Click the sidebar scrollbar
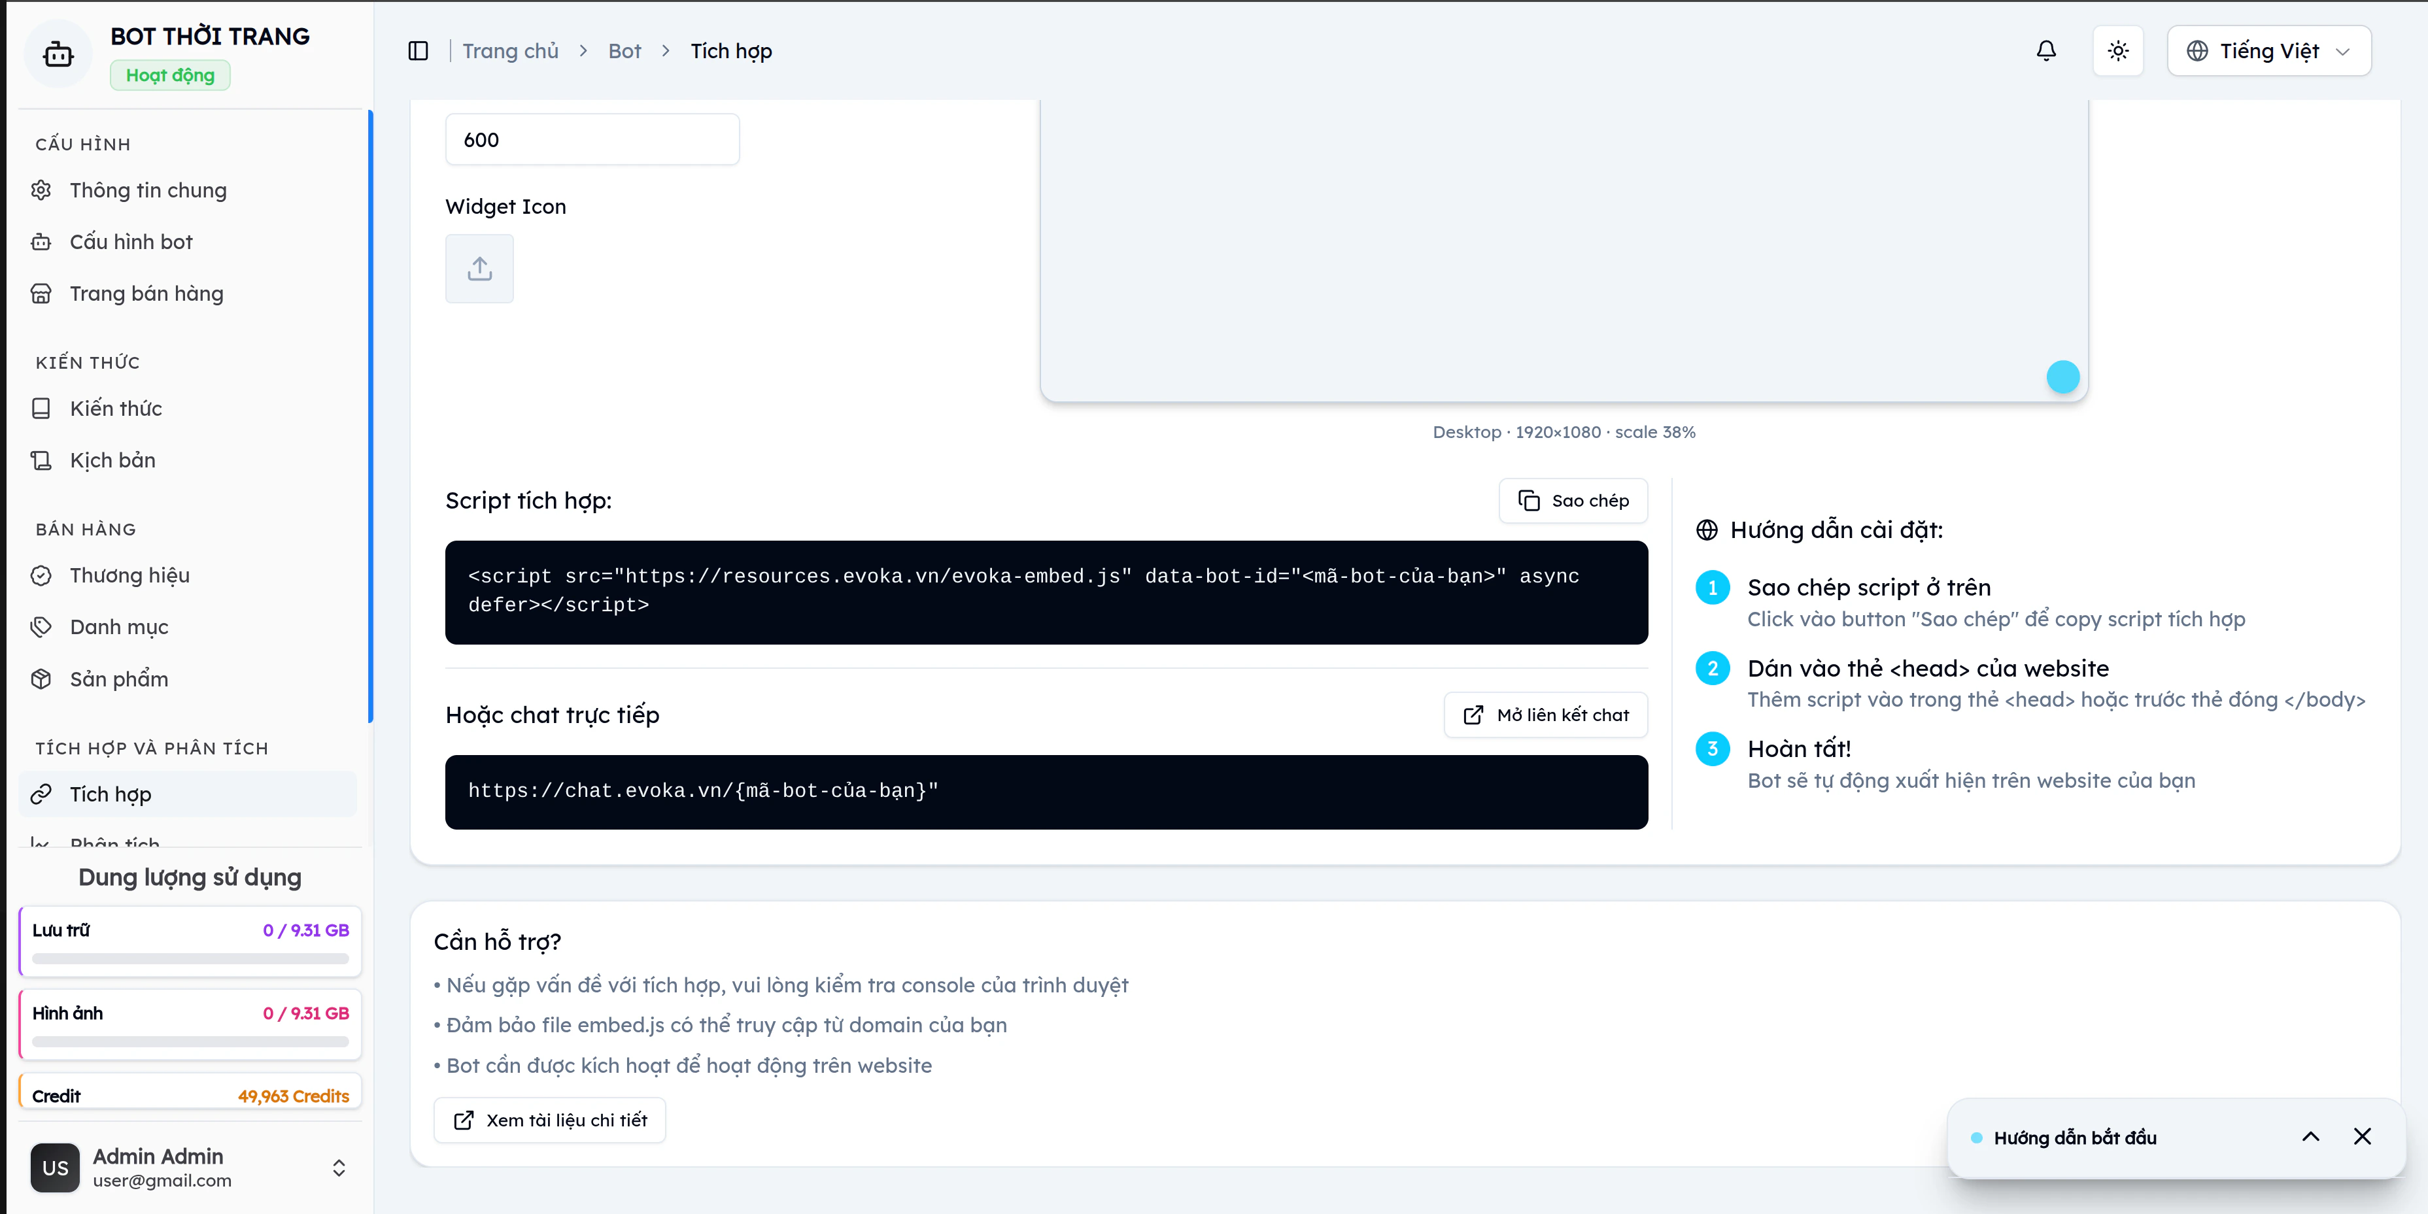The image size is (2428, 1214). (370, 416)
